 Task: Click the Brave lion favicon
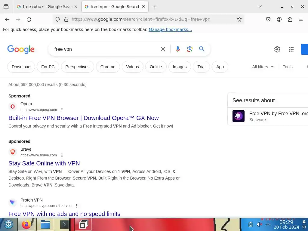(x=13, y=152)
